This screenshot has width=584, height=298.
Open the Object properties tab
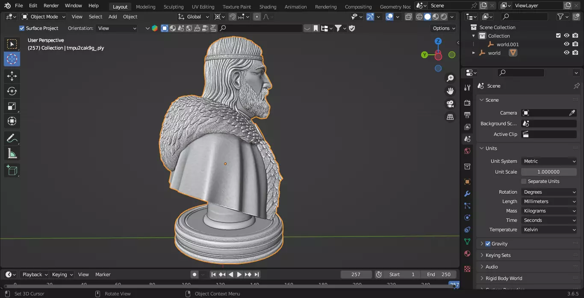click(467, 182)
